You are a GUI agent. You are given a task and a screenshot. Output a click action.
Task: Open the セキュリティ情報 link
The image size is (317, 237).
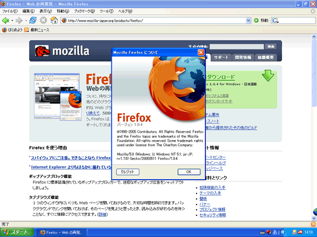pyautogui.click(x=212, y=215)
